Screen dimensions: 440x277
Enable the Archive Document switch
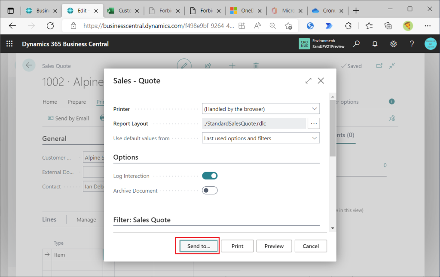pyautogui.click(x=210, y=191)
